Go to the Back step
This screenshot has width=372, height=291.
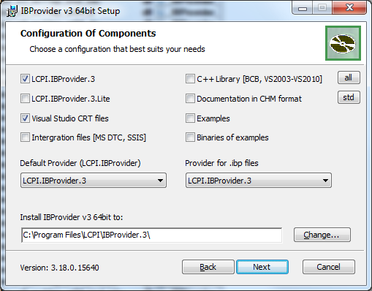tap(208, 267)
